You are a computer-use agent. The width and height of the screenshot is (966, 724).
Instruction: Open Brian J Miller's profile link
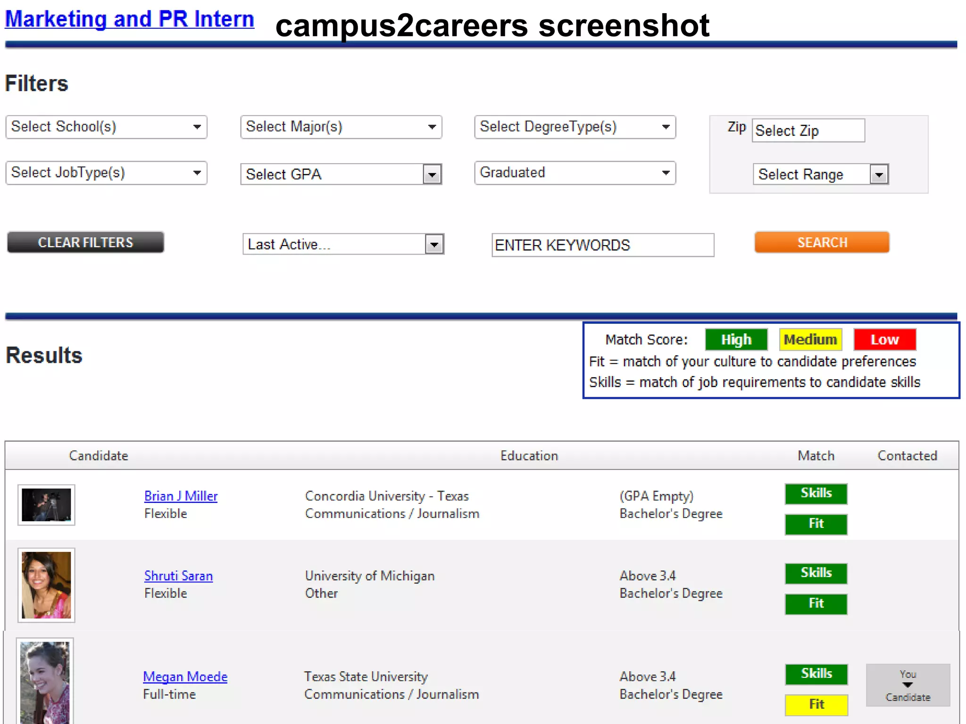pyautogui.click(x=181, y=496)
